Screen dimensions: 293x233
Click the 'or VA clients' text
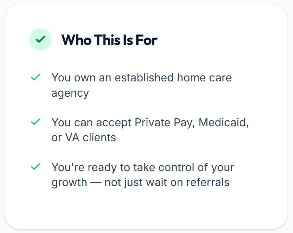[x=83, y=137]
